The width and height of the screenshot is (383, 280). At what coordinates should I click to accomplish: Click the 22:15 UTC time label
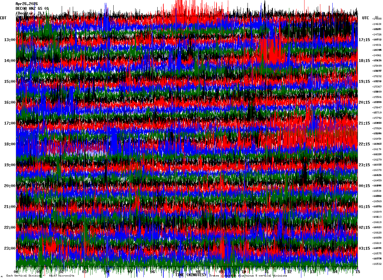[364, 144]
